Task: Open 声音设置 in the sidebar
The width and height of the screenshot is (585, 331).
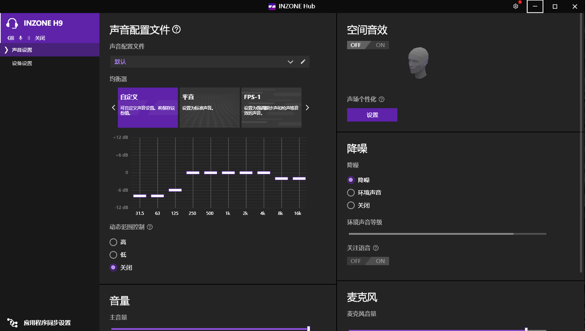Action: 50,50
